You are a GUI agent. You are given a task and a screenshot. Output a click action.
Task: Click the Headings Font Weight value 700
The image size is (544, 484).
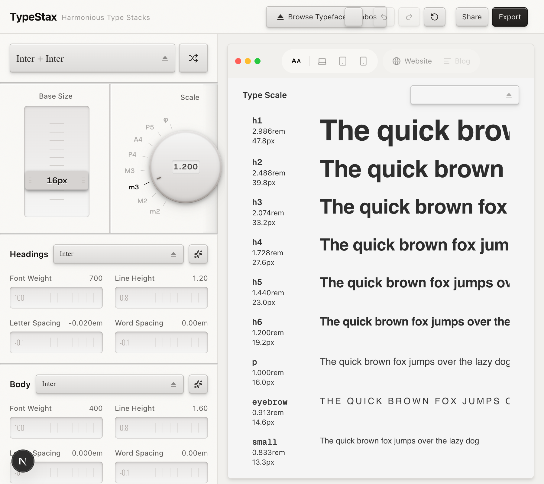click(x=96, y=278)
